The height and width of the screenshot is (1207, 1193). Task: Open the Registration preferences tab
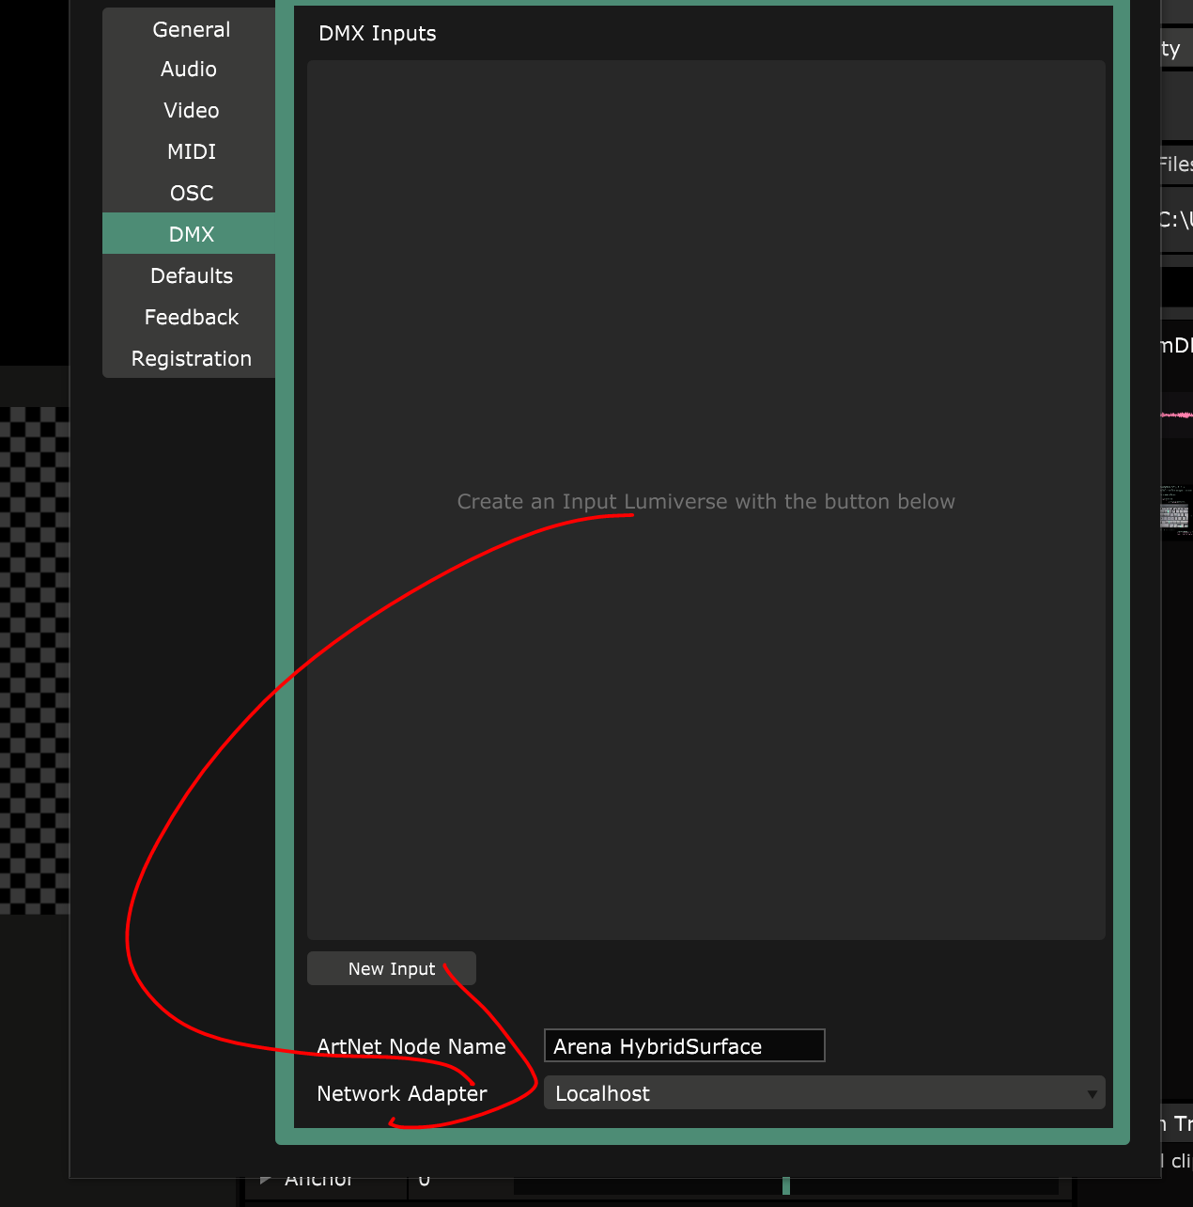pos(191,359)
